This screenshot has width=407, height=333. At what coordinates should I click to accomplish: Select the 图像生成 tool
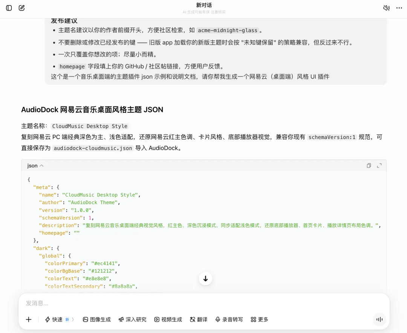(97, 319)
